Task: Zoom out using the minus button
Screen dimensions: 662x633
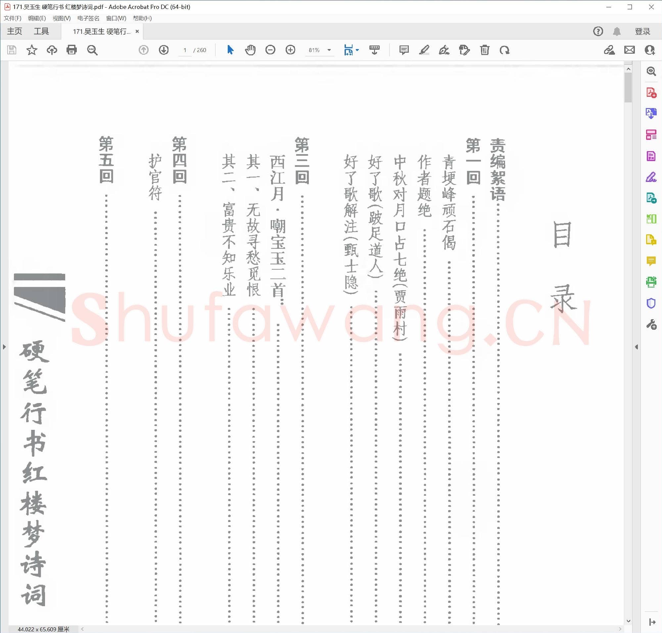Action: tap(270, 50)
